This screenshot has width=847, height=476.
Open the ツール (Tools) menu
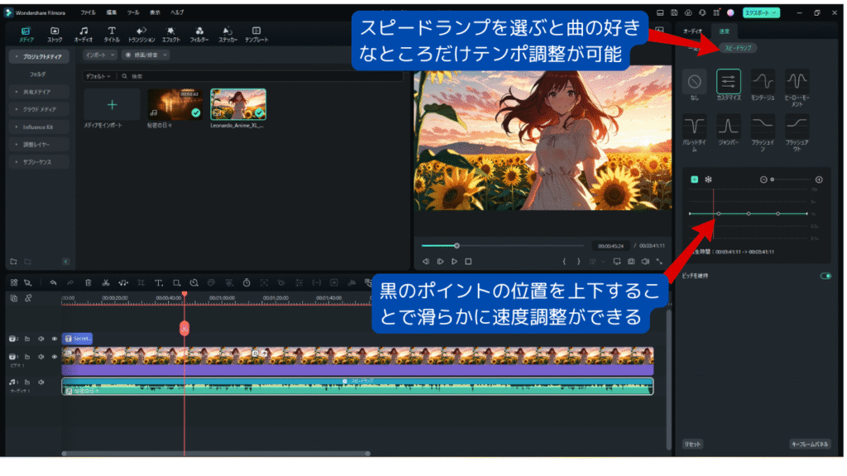coord(133,12)
